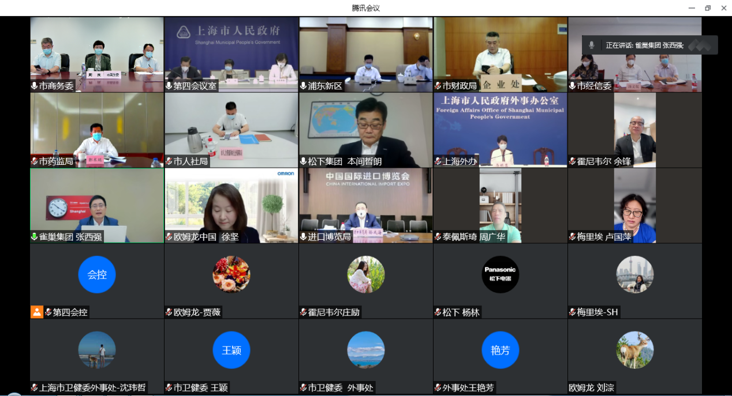The height and width of the screenshot is (396, 732).
Task: Select the round avatar of 梅里埃-SH
Action: 635,274
